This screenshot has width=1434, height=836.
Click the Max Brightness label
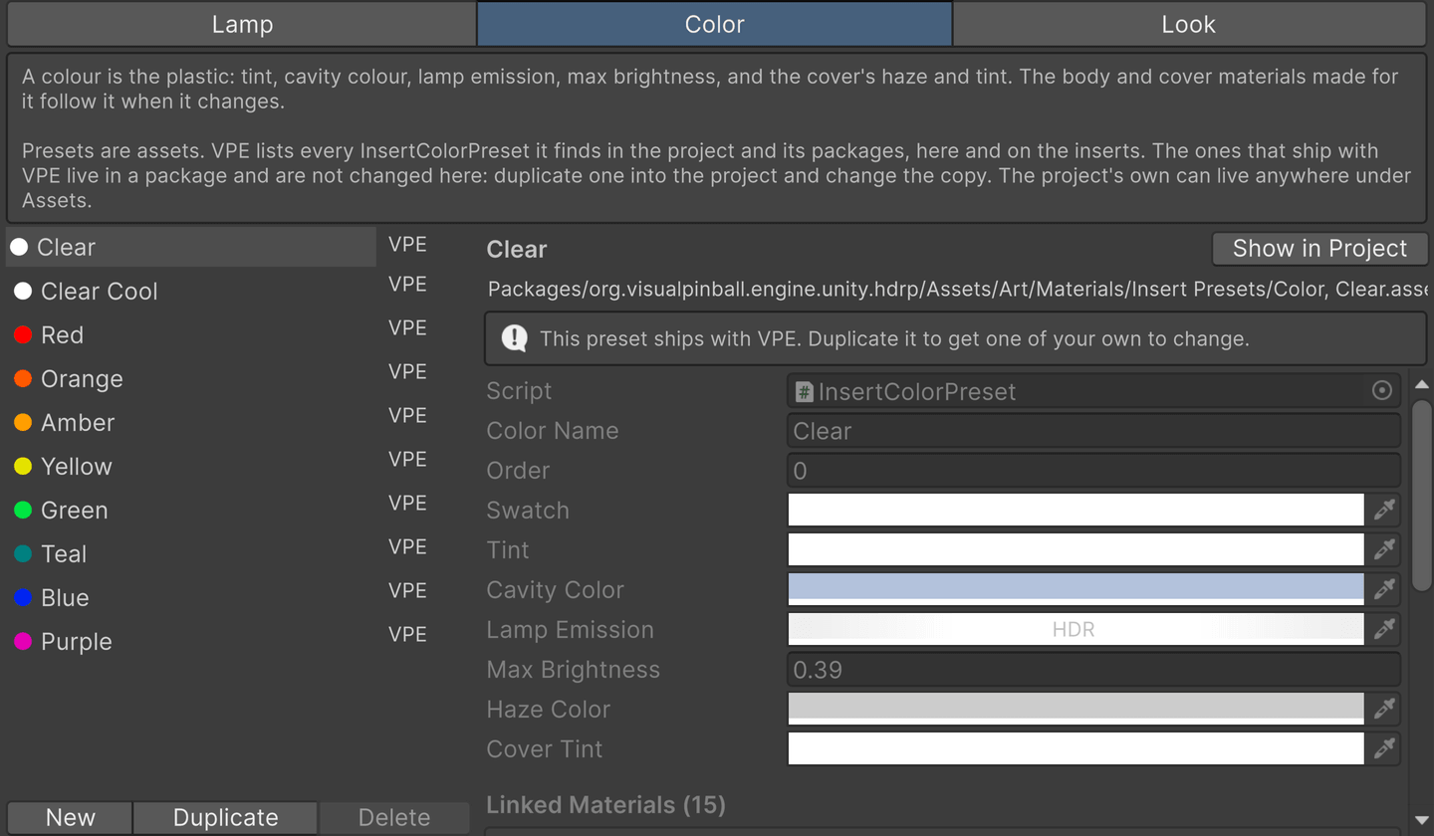pyautogui.click(x=573, y=670)
